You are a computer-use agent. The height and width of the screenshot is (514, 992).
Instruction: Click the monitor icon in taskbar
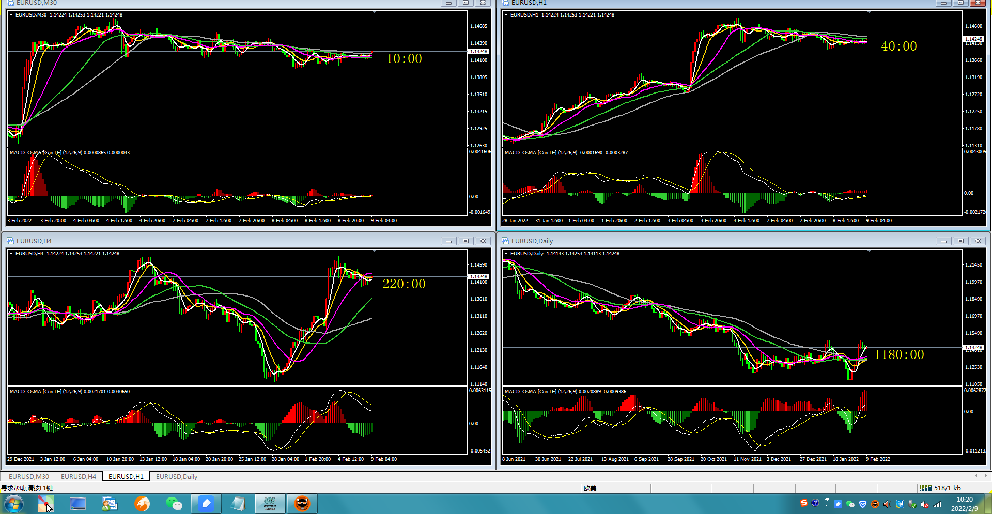pos(78,503)
